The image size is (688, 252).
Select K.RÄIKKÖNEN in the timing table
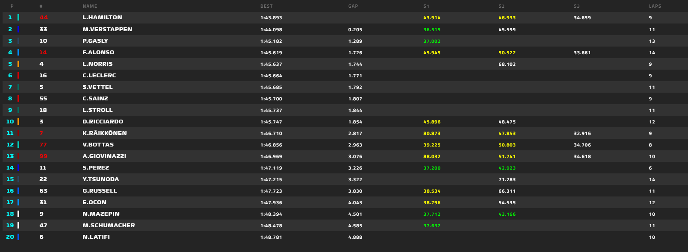[x=105, y=133]
